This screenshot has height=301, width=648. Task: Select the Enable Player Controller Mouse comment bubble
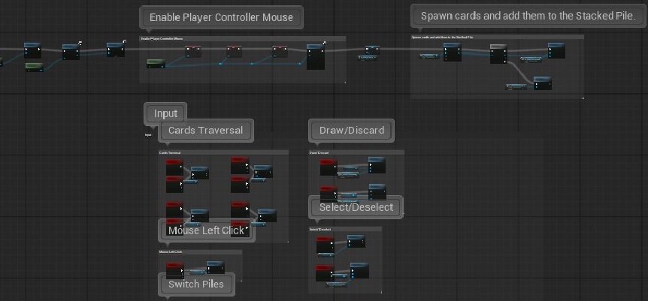click(x=221, y=17)
